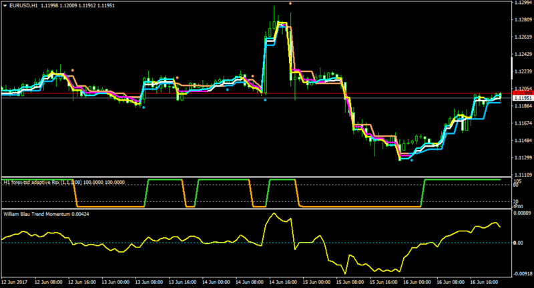Click the current price label 1.11951

click(x=523, y=98)
